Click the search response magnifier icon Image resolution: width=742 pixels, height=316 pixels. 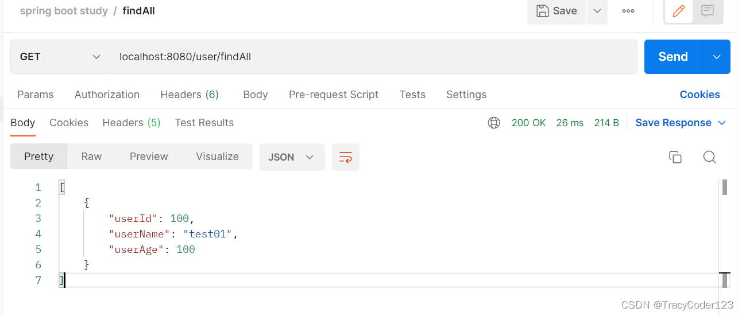(709, 157)
